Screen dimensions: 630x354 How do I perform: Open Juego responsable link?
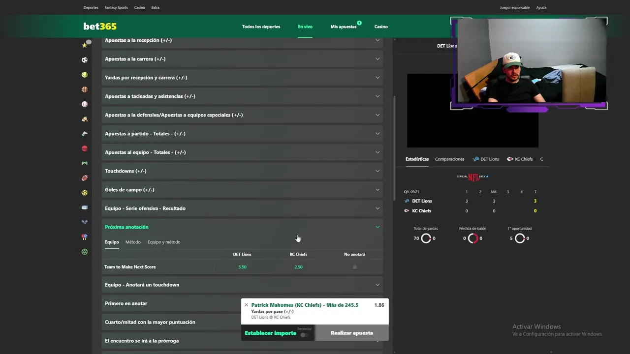tap(515, 8)
